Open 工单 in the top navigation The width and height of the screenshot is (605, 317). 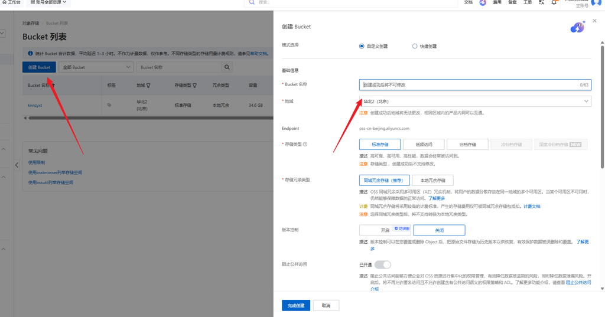pos(527,2)
